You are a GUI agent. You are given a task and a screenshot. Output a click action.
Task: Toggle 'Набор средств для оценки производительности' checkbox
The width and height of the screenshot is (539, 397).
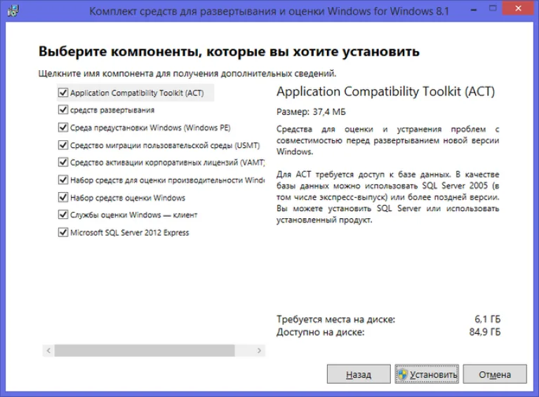tap(63, 180)
